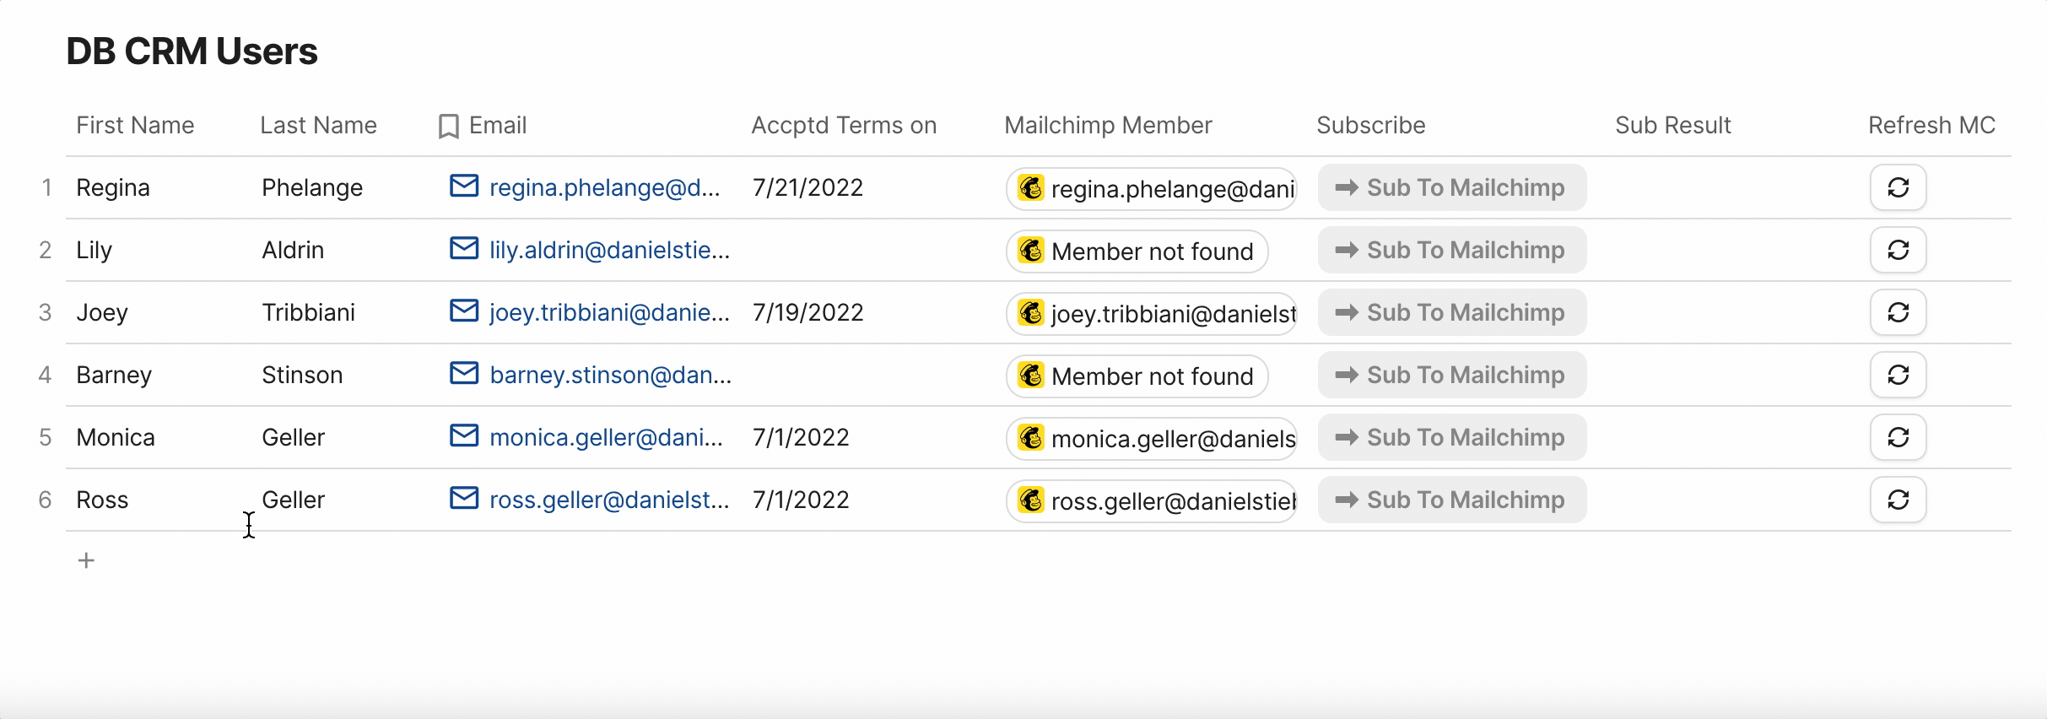Click monica.geller Mailchimp member chip
The width and height of the screenshot is (2047, 719).
[x=1153, y=438]
